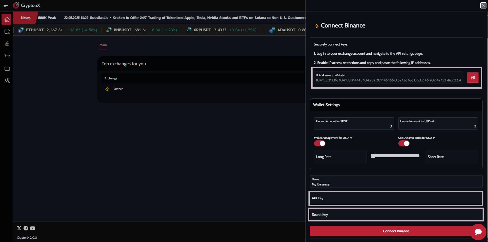
Task: Click the ETHUSDT ticker price 2,667.81
Action: point(54,30)
